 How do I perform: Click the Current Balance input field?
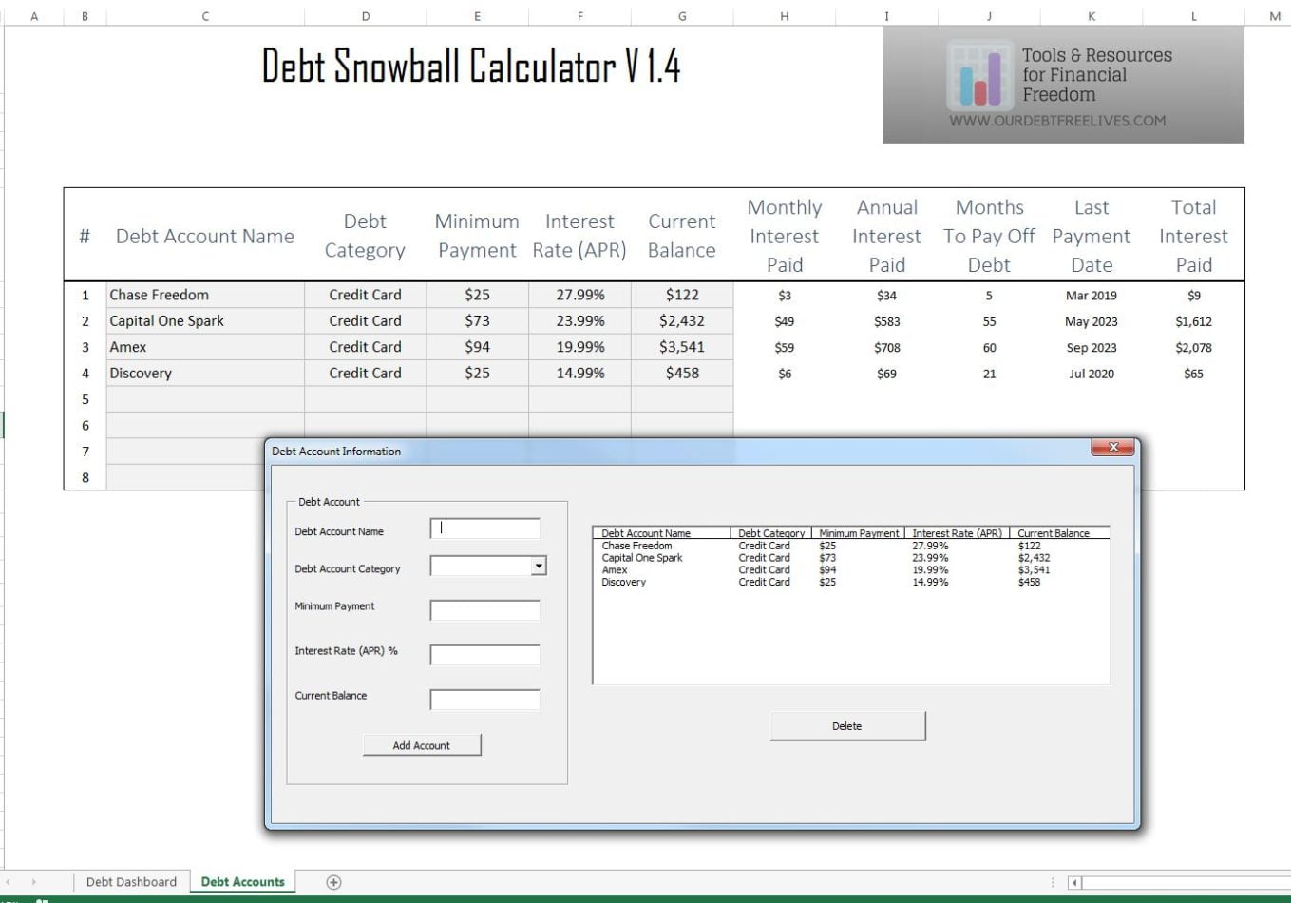coord(484,700)
